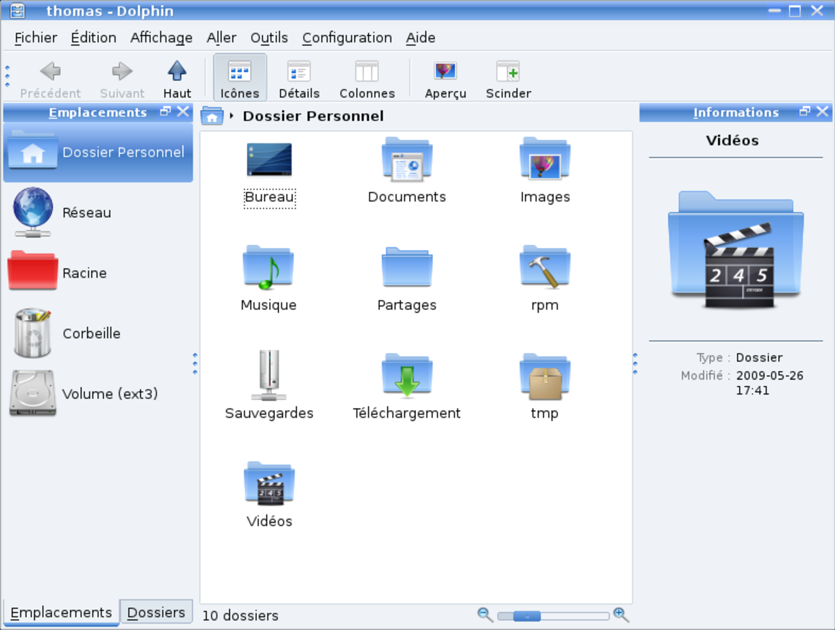Viewport: 835px width, 630px height.
Task: Click the Vidéos title in Informations
Action: (x=732, y=140)
